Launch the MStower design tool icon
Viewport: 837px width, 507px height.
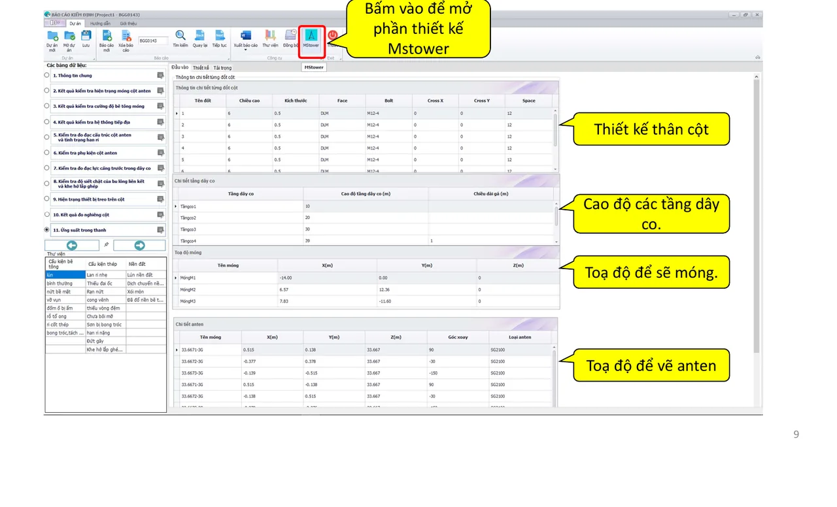(x=311, y=35)
